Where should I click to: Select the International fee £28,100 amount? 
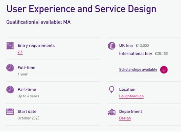(161, 54)
